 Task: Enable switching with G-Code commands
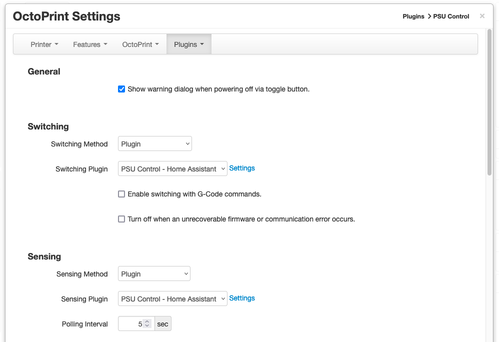coord(121,194)
